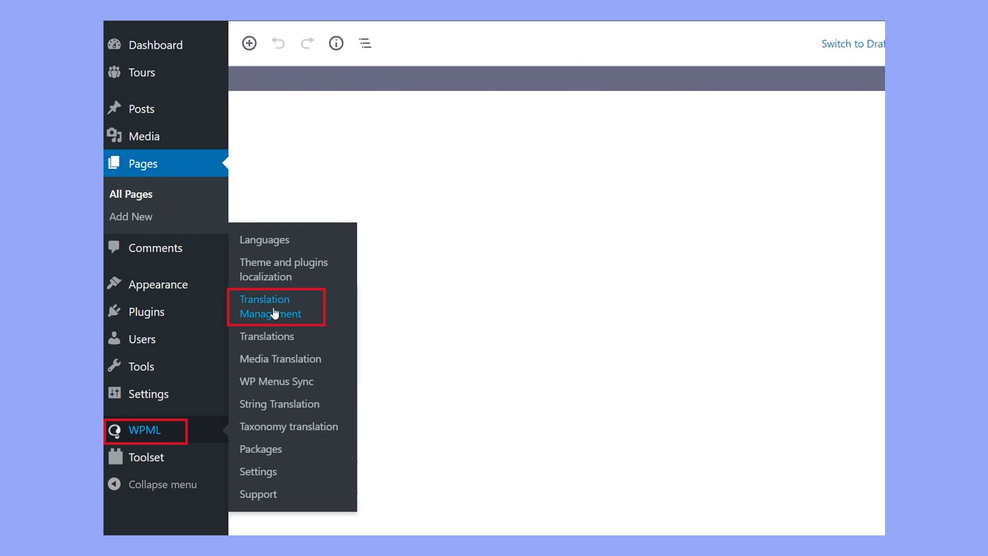Collapse the admin sidebar menu
The width and height of the screenshot is (988, 556).
point(114,484)
